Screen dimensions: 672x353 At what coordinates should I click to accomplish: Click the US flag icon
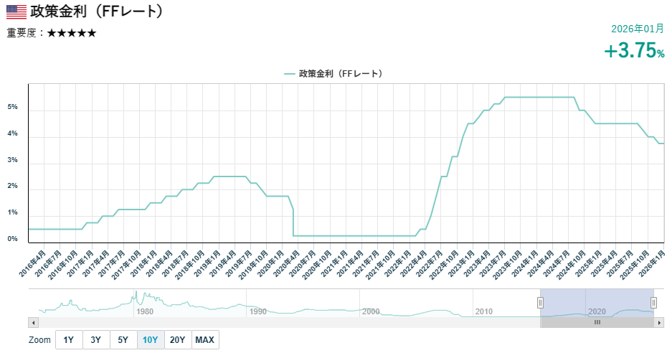click(x=16, y=11)
